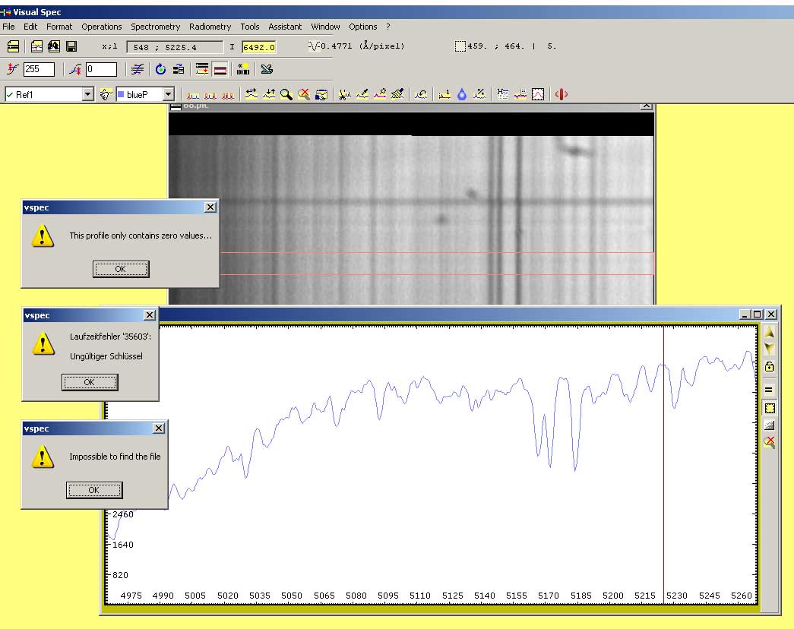Open the blueP color dropdown
This screenshot has height=629, width=794.
point(169,94)
